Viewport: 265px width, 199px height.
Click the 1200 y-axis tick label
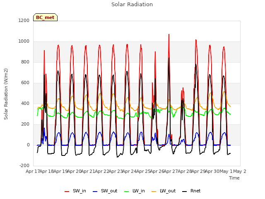pos(24,20)
